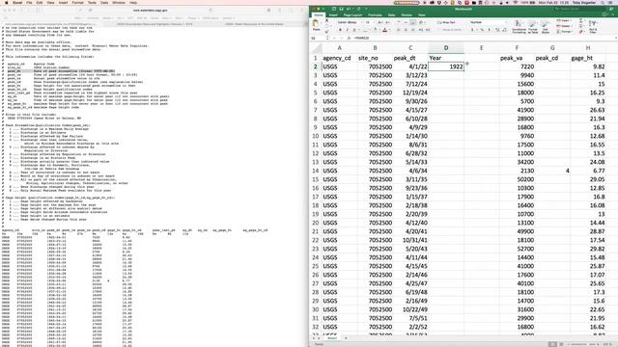Viewport: 618px width, 347px height.
Task: Select the date cell 10/22/49
Action: pyautogui.click(x=410, y=309)
